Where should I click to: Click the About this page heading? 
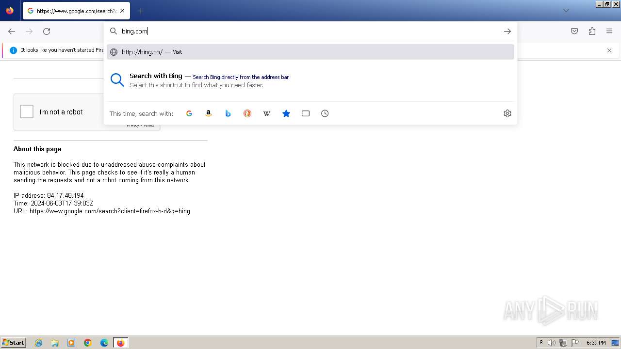pyautogui.click(x=37, y=149)
